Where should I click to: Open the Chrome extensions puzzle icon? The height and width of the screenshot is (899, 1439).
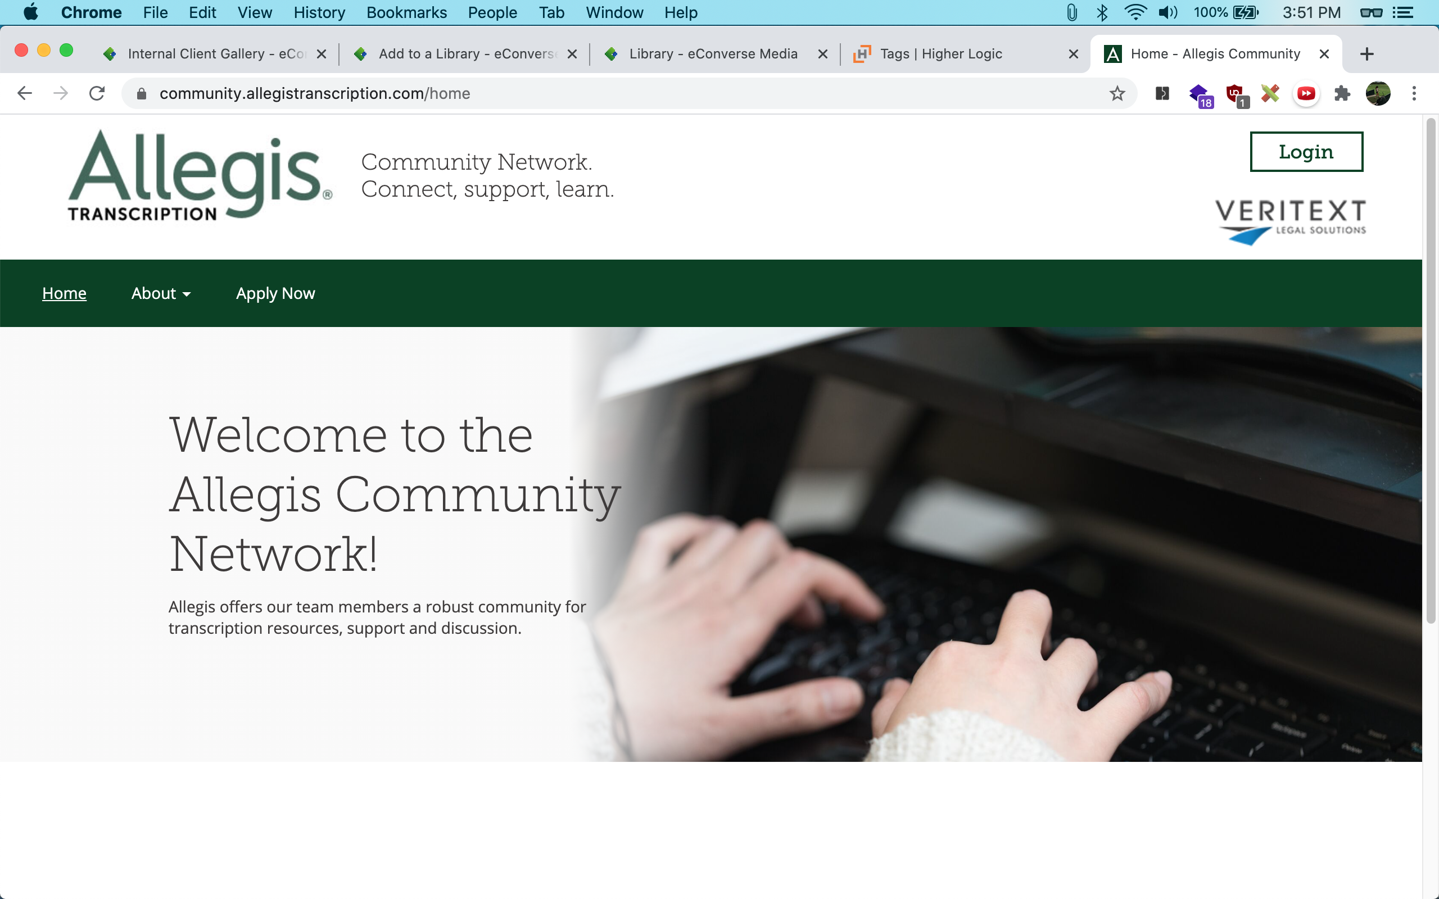click(1342, 93)
